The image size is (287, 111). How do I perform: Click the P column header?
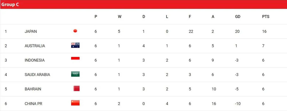tap(96, 17)
